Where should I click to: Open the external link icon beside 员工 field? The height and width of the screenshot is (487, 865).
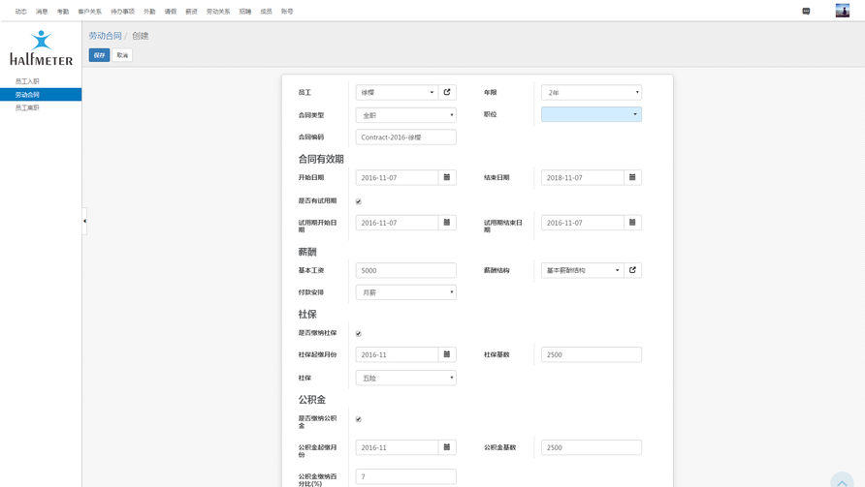point(447,93)
